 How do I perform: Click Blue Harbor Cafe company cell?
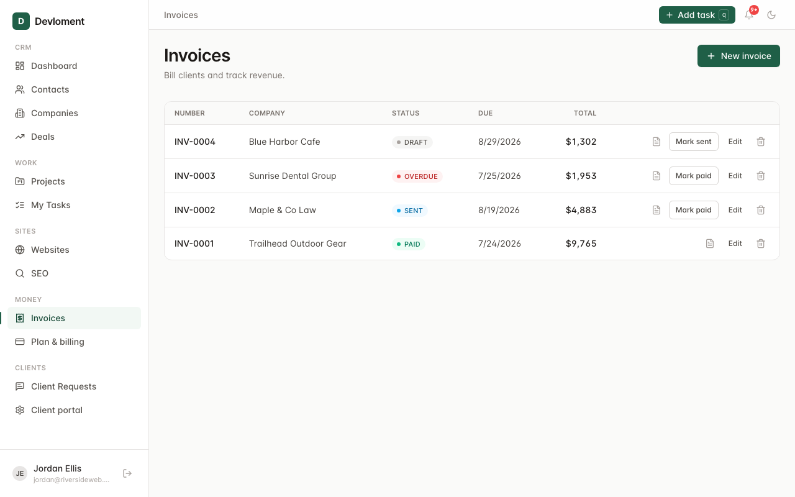point(284,142)
